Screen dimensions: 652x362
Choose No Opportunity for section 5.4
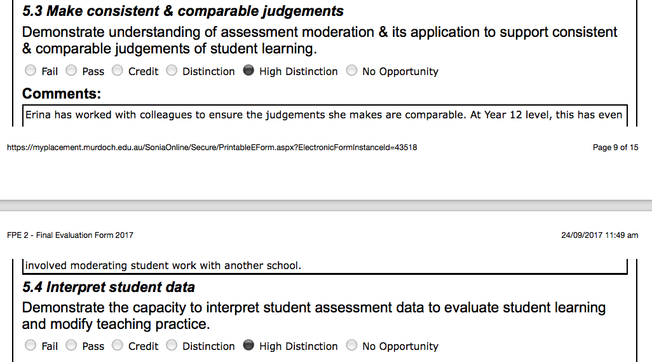(x=351, y=345)
